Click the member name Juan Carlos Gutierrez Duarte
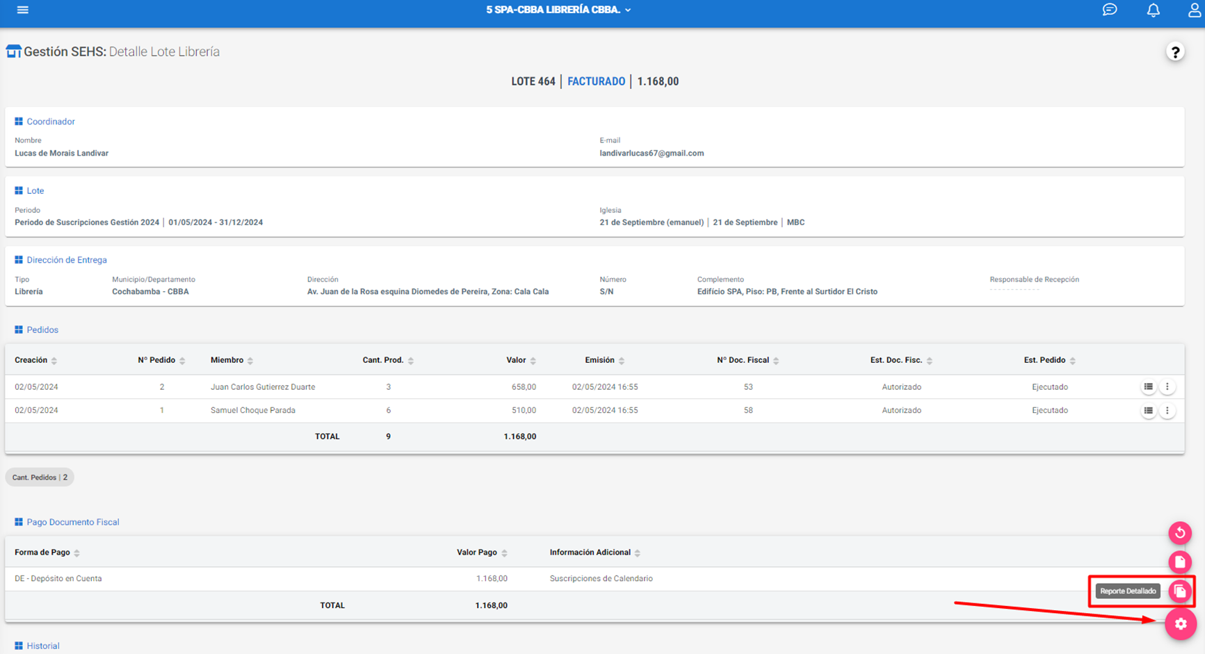Viewport: 1205px width, 654px height. (x=263, y=386)
